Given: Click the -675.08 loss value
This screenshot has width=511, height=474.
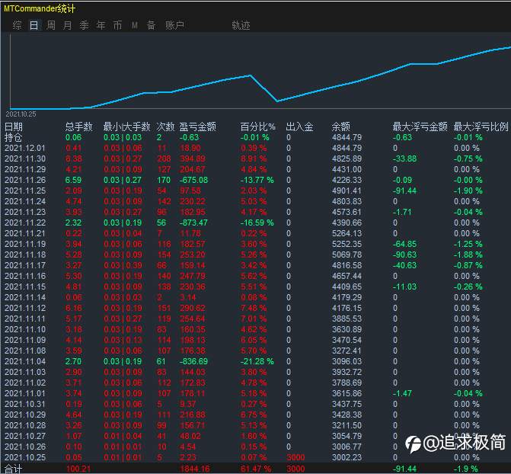Looking at the screenshot, I should pos(193,180).
